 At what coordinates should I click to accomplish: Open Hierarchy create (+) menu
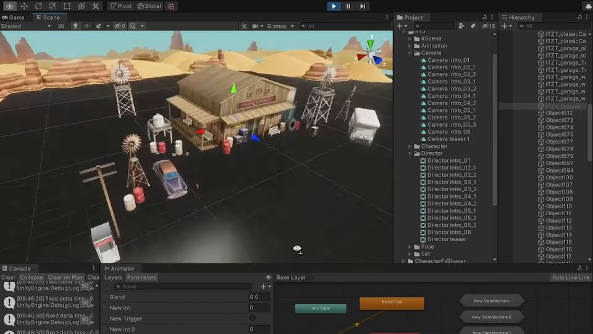[507, 26]
